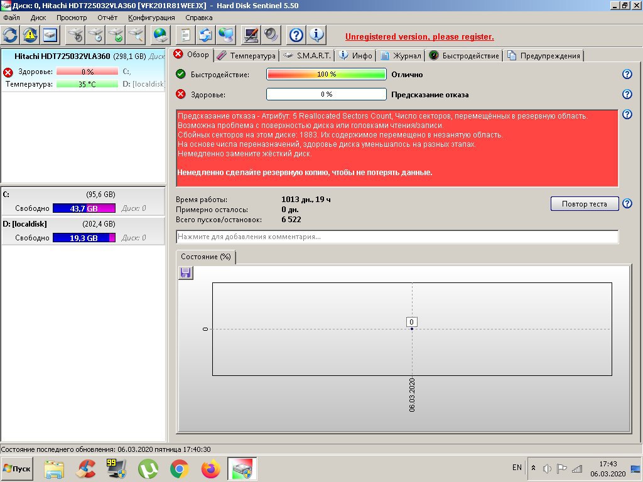This screenshot has height=482, width=643.
Task: Click the data point labeled 0 on graph
Action: (x=412, y=329)
